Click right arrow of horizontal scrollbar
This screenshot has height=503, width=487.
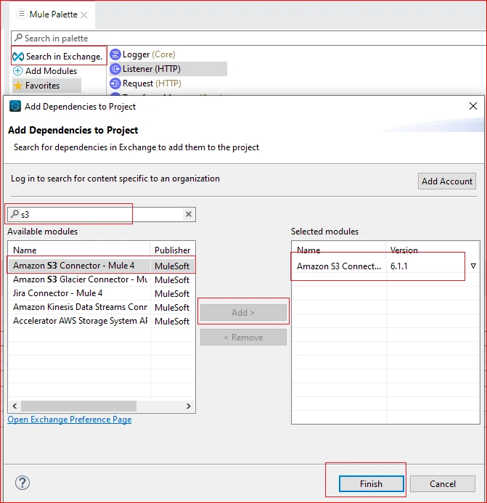point(189,406)
